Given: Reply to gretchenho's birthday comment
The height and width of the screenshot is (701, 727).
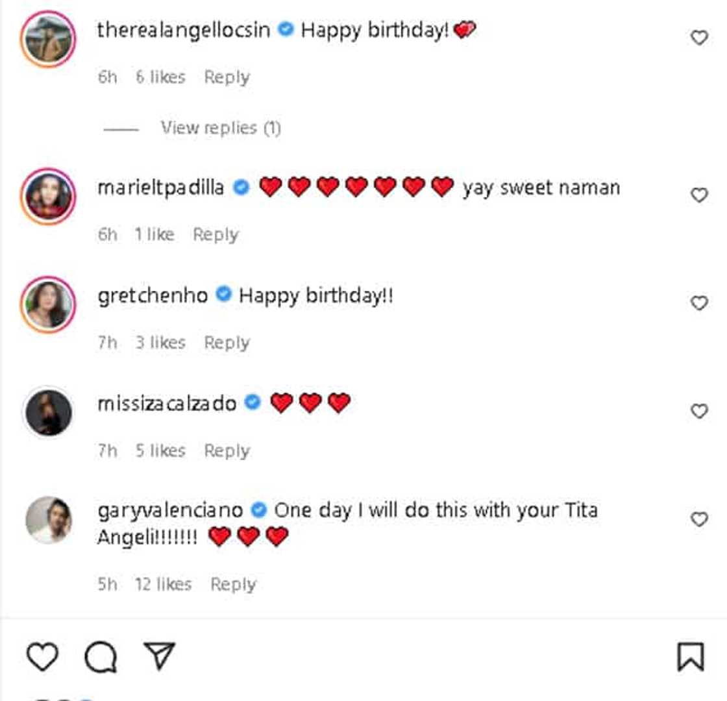Looking at the screenshot, I should click(227, 343).
